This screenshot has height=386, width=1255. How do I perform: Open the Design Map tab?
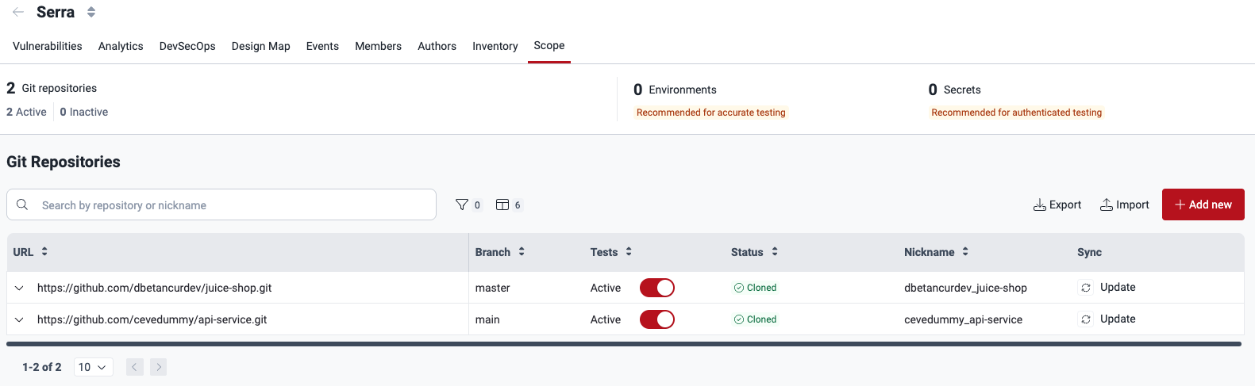click(x=261, y=46)
